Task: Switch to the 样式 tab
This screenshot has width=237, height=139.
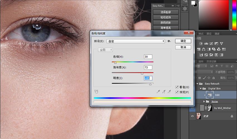Action: (x=201, y=34)
